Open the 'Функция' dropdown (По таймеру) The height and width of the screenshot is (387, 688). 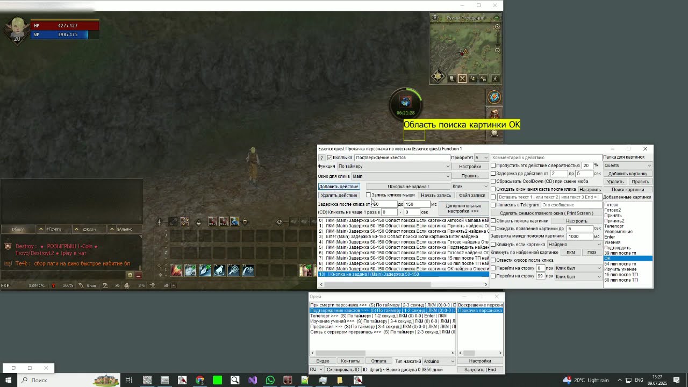[394, 167]
